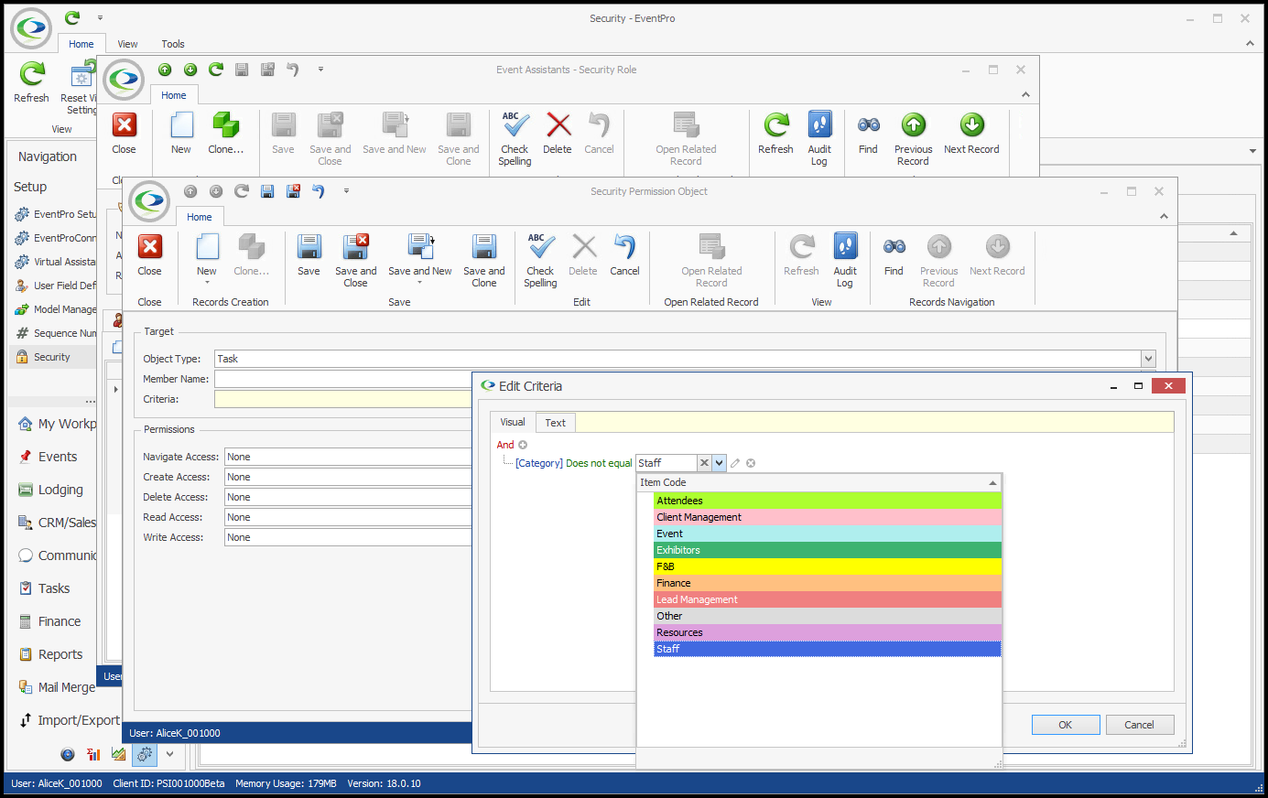1268x798 pixels.
Task: Click the gear Setup icon in the bottom navigation strip
Action: (145, 755)
